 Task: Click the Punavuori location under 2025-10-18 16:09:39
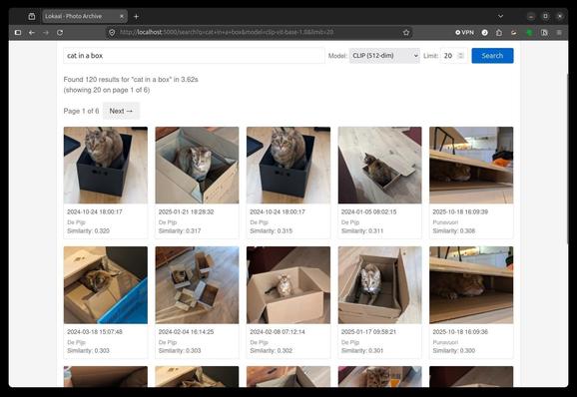[445, 222]
